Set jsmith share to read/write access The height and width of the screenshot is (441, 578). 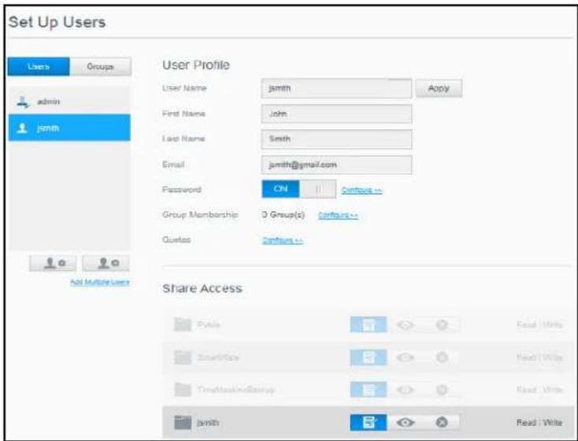369,422
